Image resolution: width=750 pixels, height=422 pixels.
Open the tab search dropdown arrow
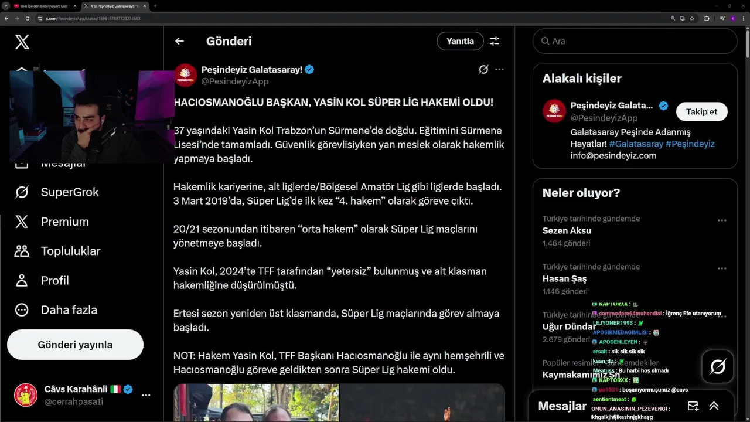5,5
